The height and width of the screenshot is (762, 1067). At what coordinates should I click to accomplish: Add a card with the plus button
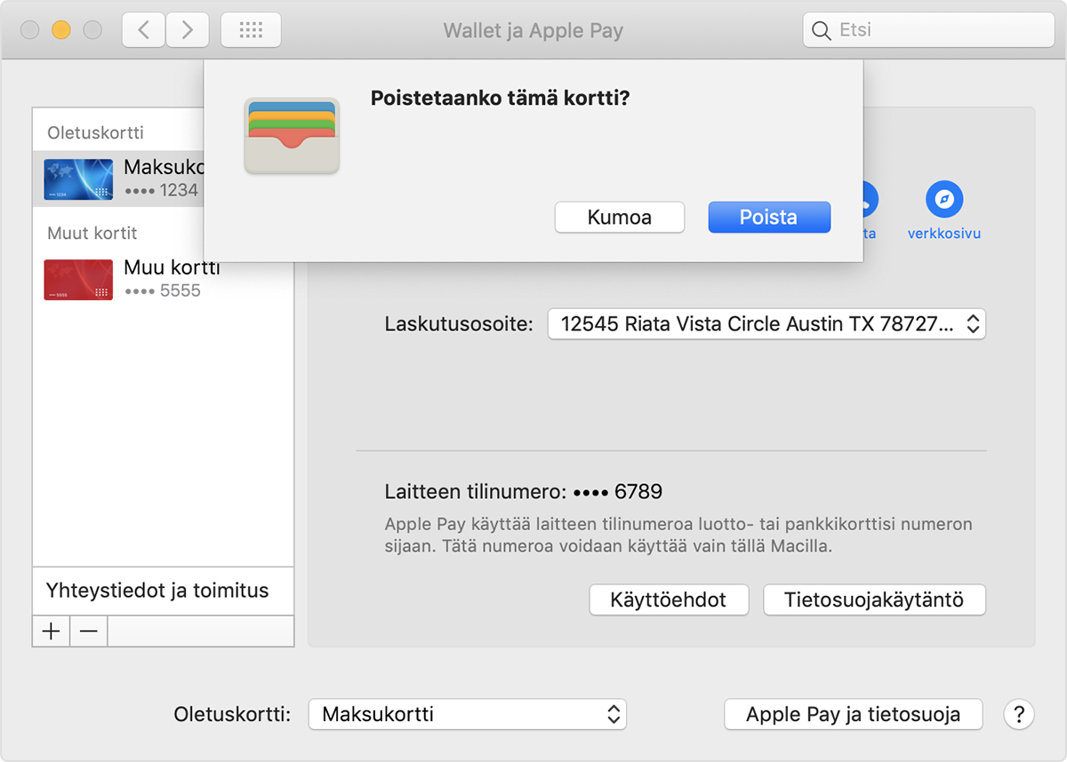(x=52, y=631)
